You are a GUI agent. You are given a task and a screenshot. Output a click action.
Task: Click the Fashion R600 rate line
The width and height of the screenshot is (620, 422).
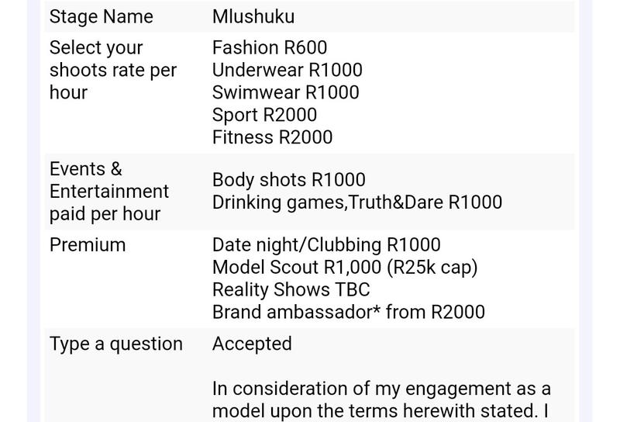click(x=270, y=47)
